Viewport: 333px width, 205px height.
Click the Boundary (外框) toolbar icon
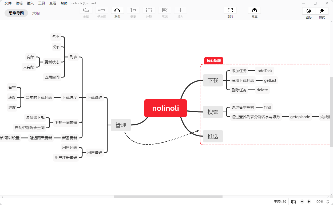149,10
